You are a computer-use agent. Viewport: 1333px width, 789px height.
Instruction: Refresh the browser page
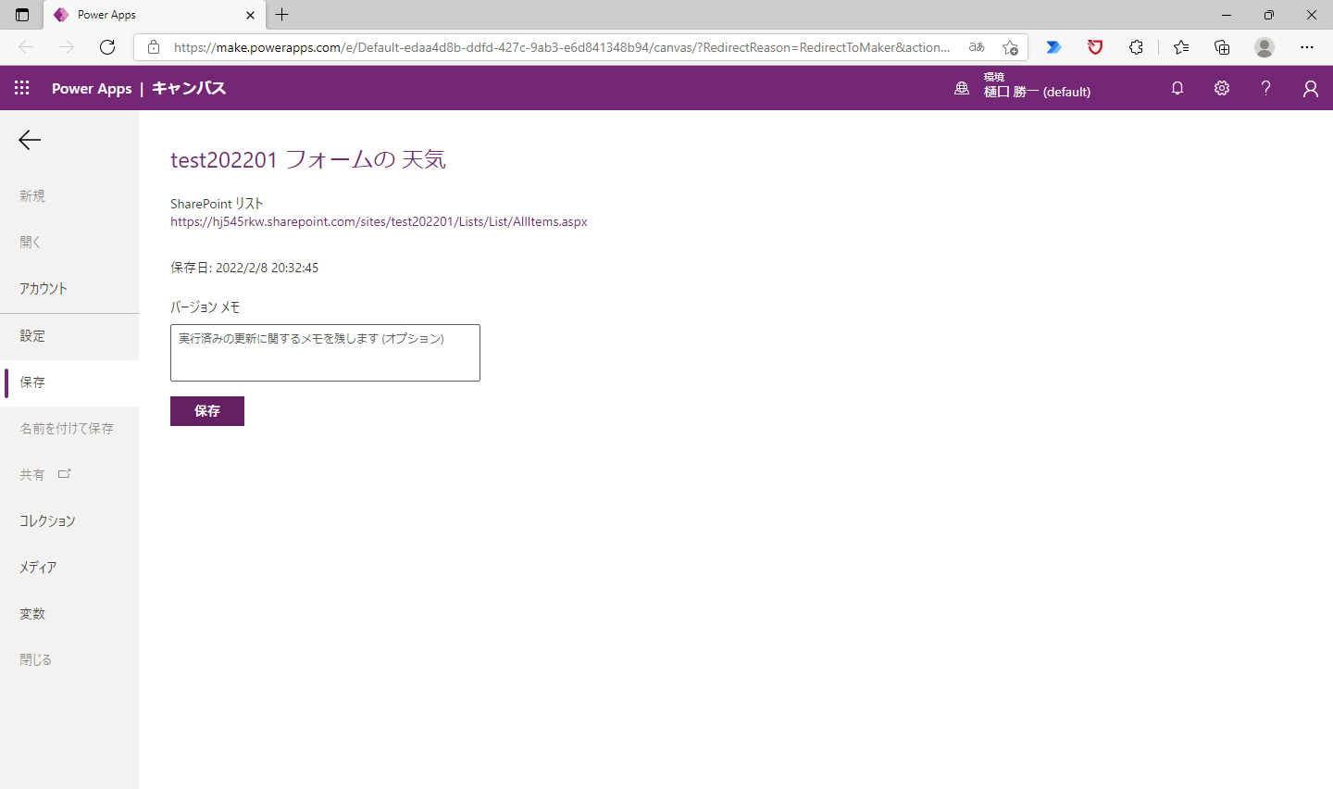[107, 47]
